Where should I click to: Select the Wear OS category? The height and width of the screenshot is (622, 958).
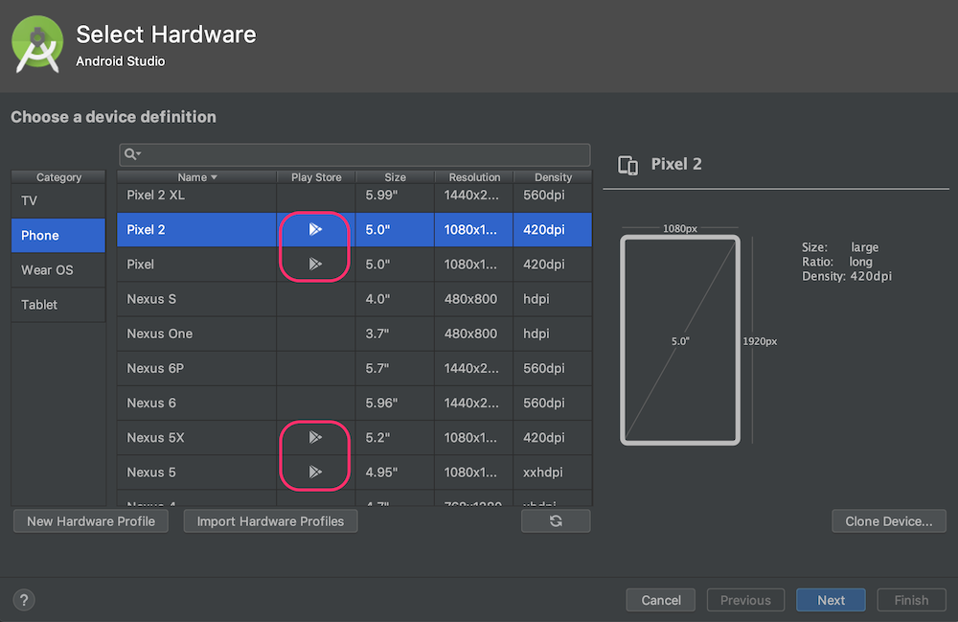coord(58,270)
